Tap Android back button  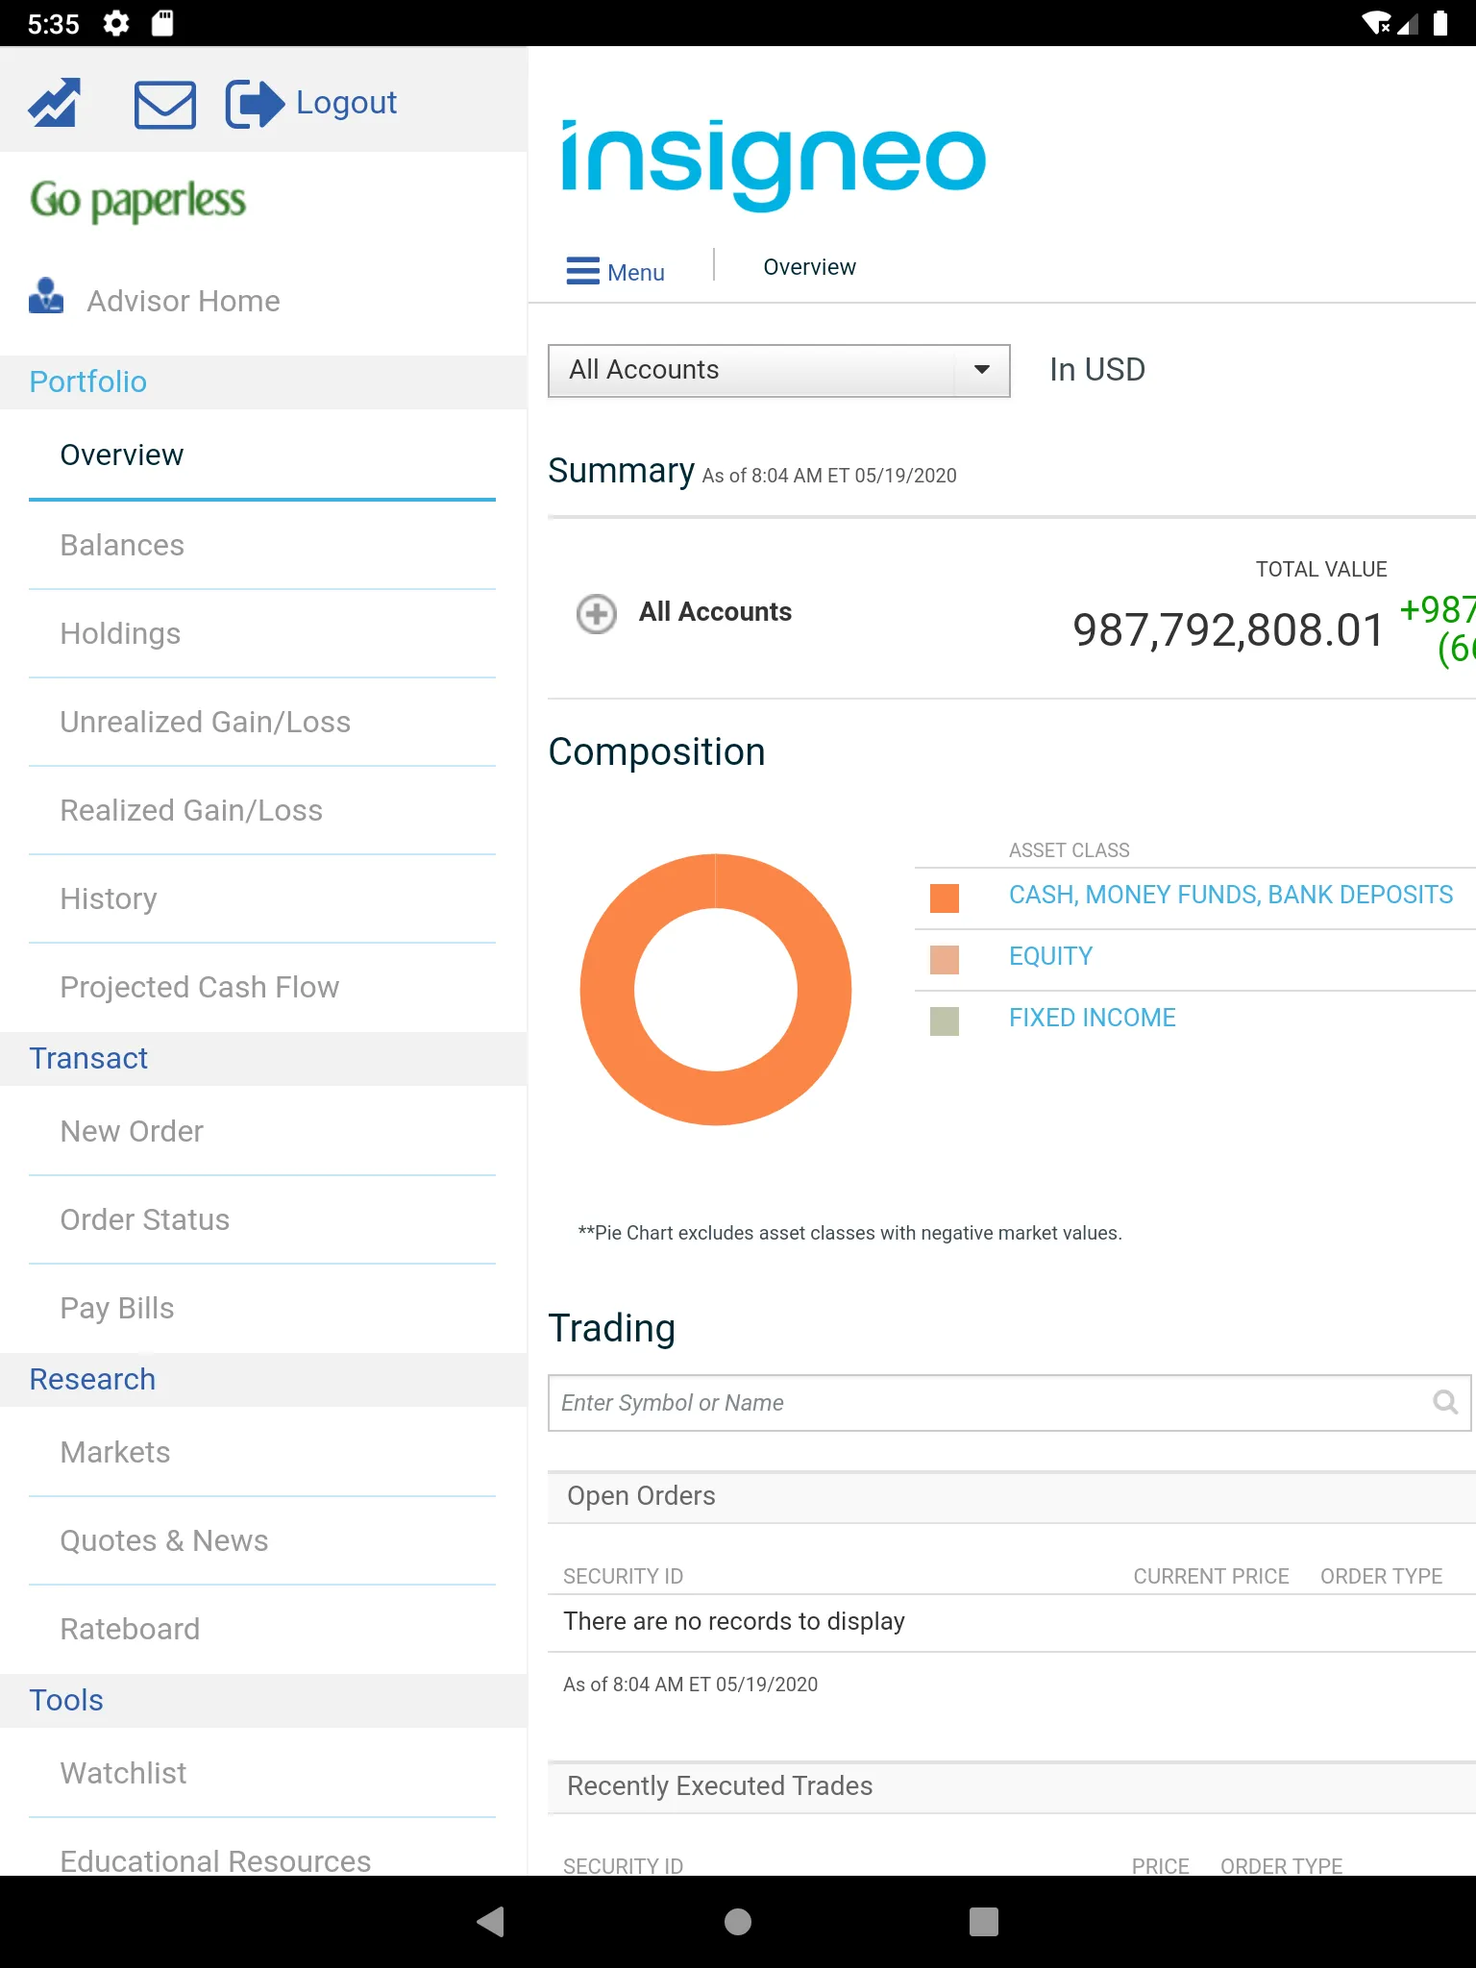491,1922
